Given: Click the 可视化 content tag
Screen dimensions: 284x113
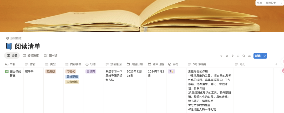Looking at the screenshot, I should [71, 71].
